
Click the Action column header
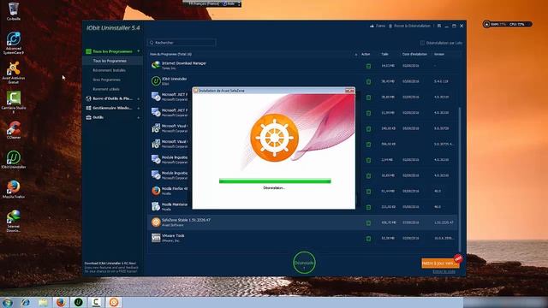click(x=366, y=54)
